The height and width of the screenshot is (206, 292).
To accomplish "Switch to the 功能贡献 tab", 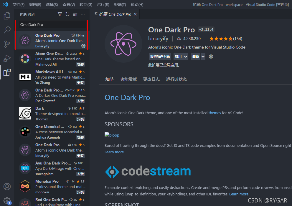I will [x=128, y=79].
